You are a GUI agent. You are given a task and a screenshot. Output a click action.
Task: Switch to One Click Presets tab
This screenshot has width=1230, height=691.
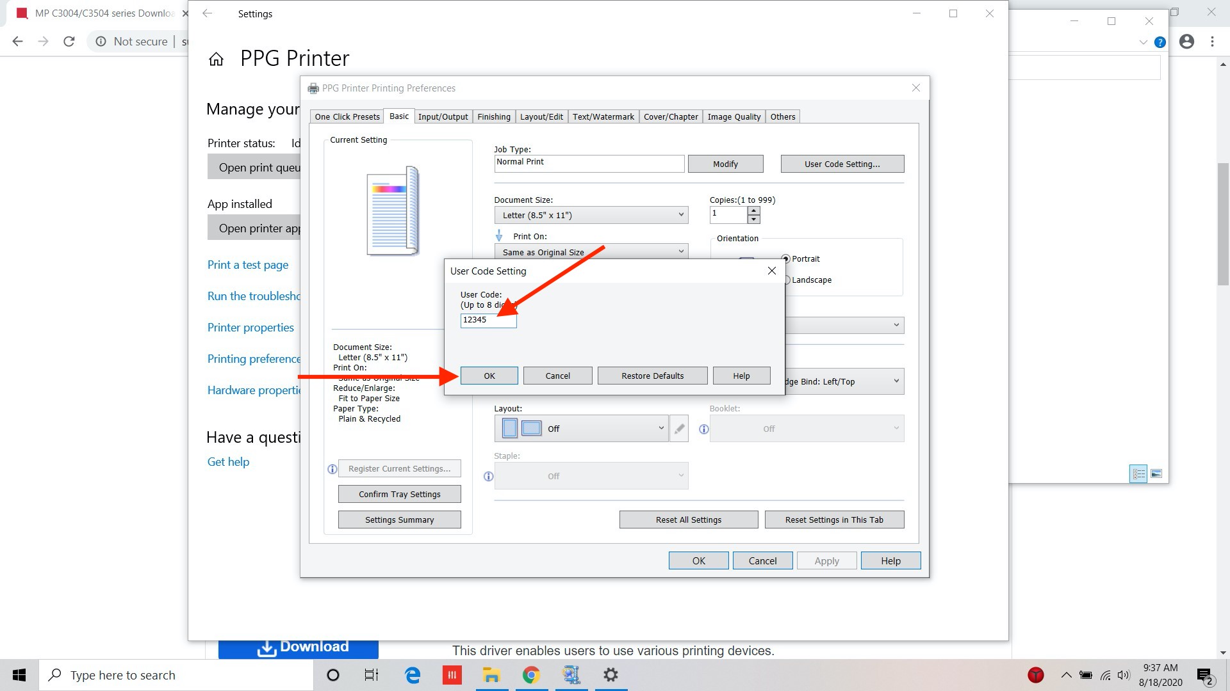pos(347,116)
